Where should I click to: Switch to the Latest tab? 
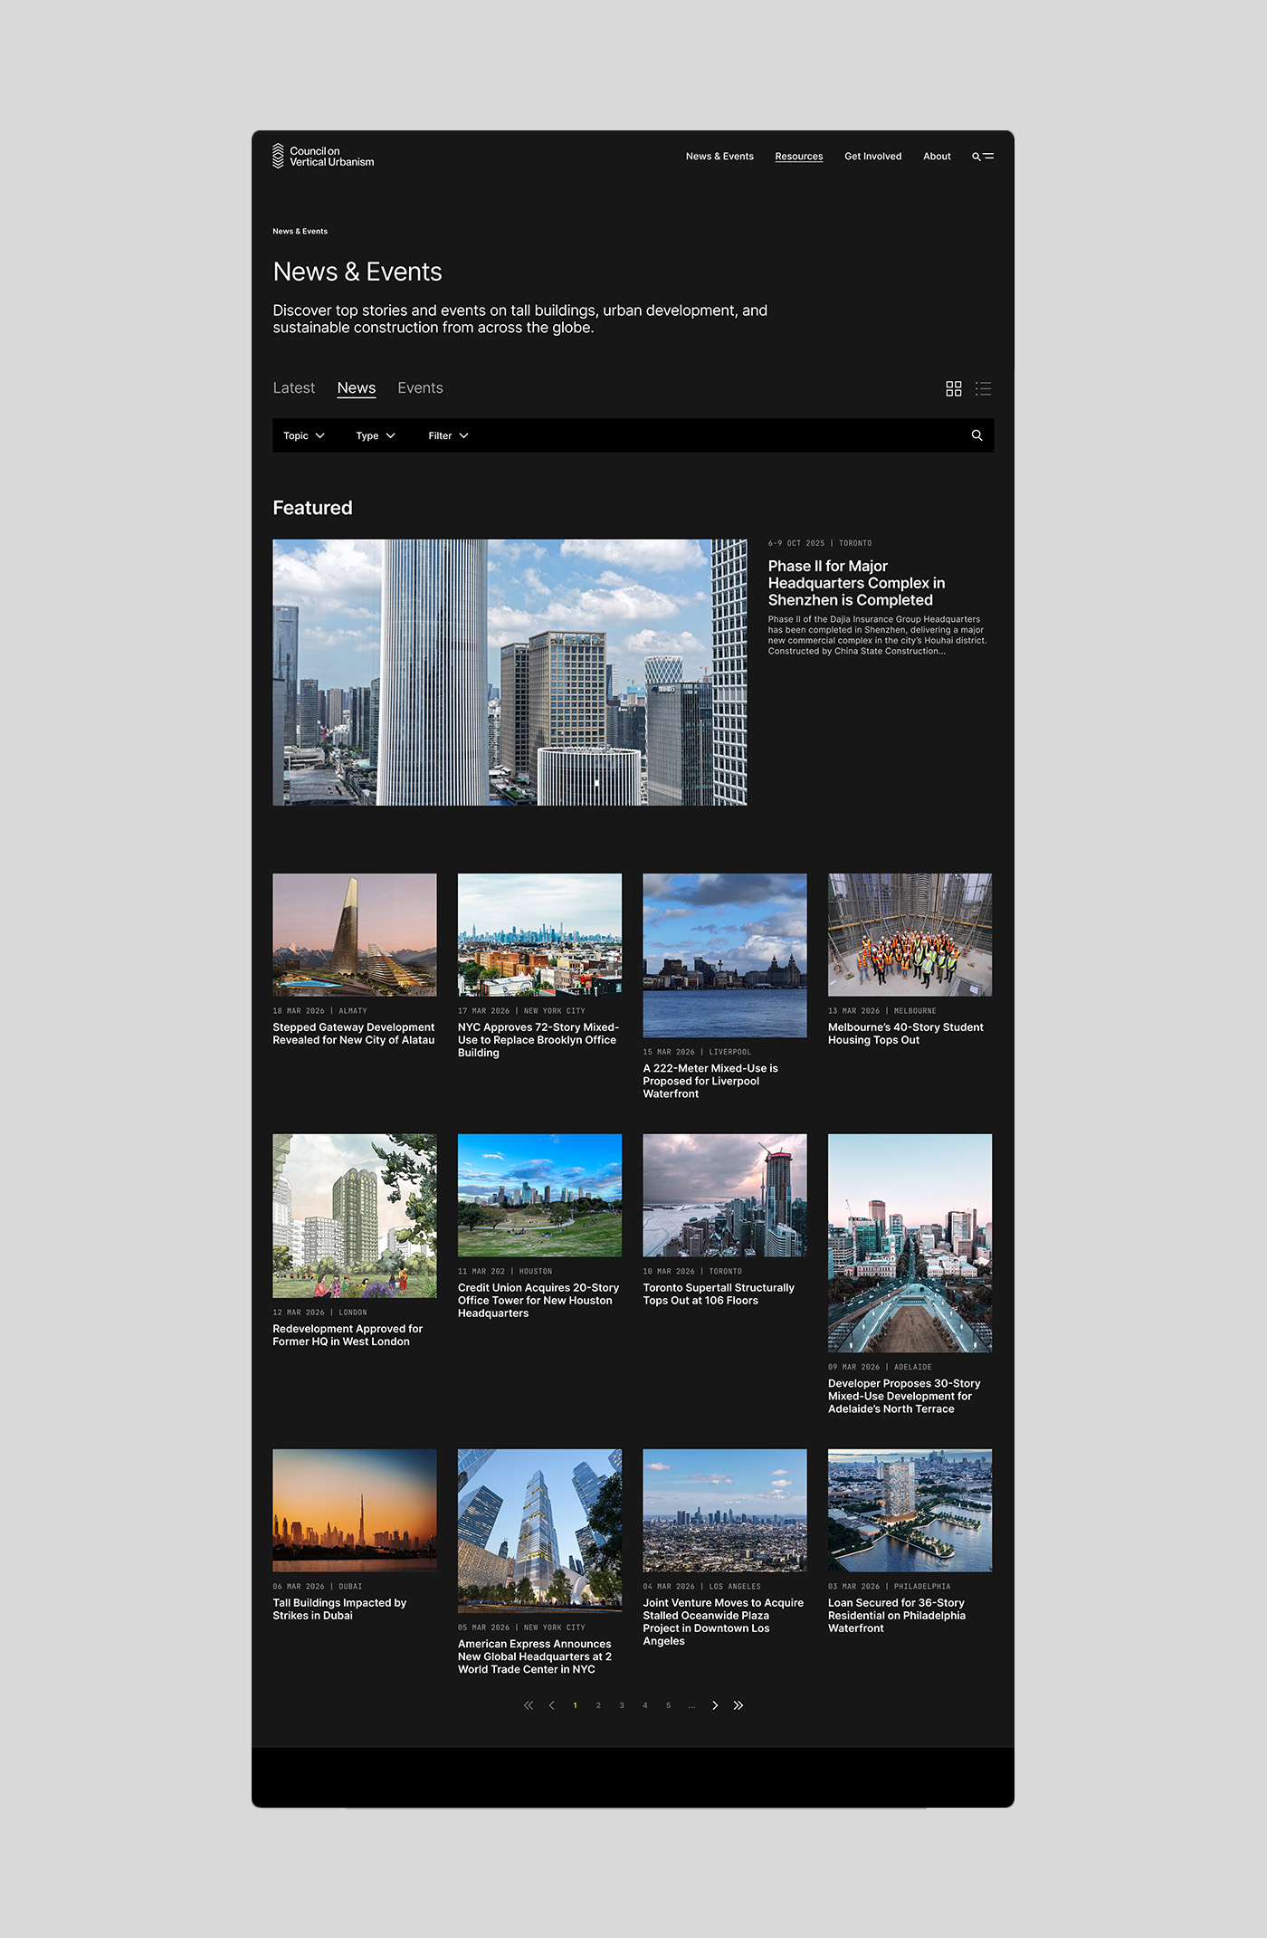(294, 388)
